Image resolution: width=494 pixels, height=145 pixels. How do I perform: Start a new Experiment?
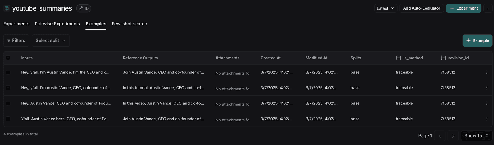point(464,8)
